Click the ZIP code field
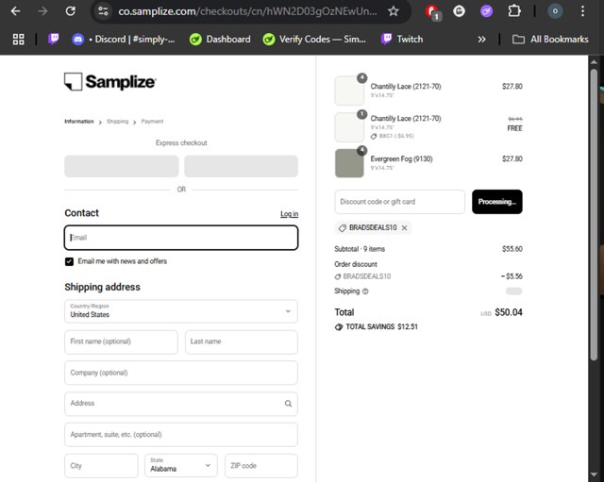Image resolution: width=604 pixels, height=482 pixels. click(261, 466)
